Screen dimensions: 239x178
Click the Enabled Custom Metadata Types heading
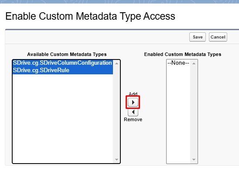point(183,54)
